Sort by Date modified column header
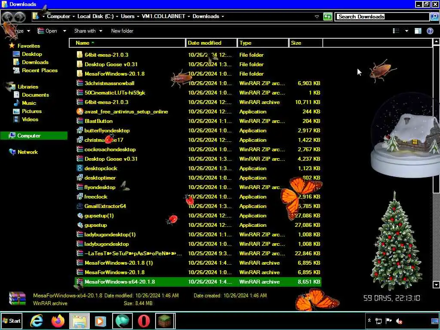The height and width of the screenshot is (330, 440). 211,43
